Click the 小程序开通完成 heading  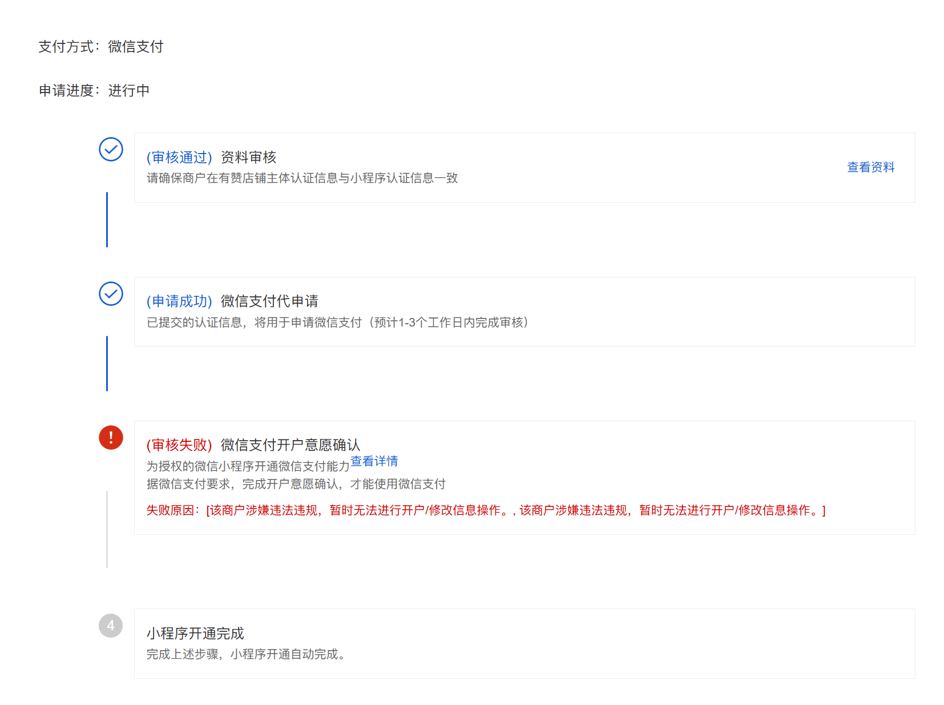(195, 633)
